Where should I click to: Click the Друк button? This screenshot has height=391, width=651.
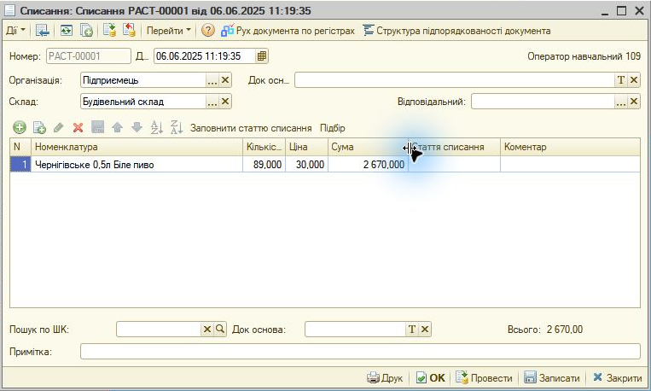pos(385,377)
